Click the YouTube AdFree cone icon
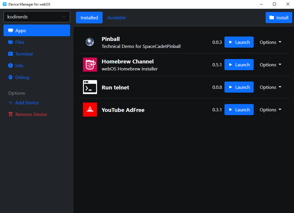This screenshot has height=213, width=294. (90, 110)
